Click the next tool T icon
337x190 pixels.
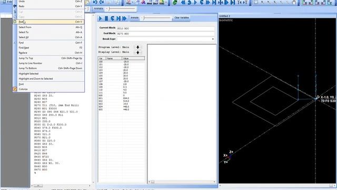245,2
